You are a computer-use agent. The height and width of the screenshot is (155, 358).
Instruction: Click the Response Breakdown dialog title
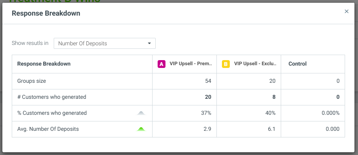46,13
